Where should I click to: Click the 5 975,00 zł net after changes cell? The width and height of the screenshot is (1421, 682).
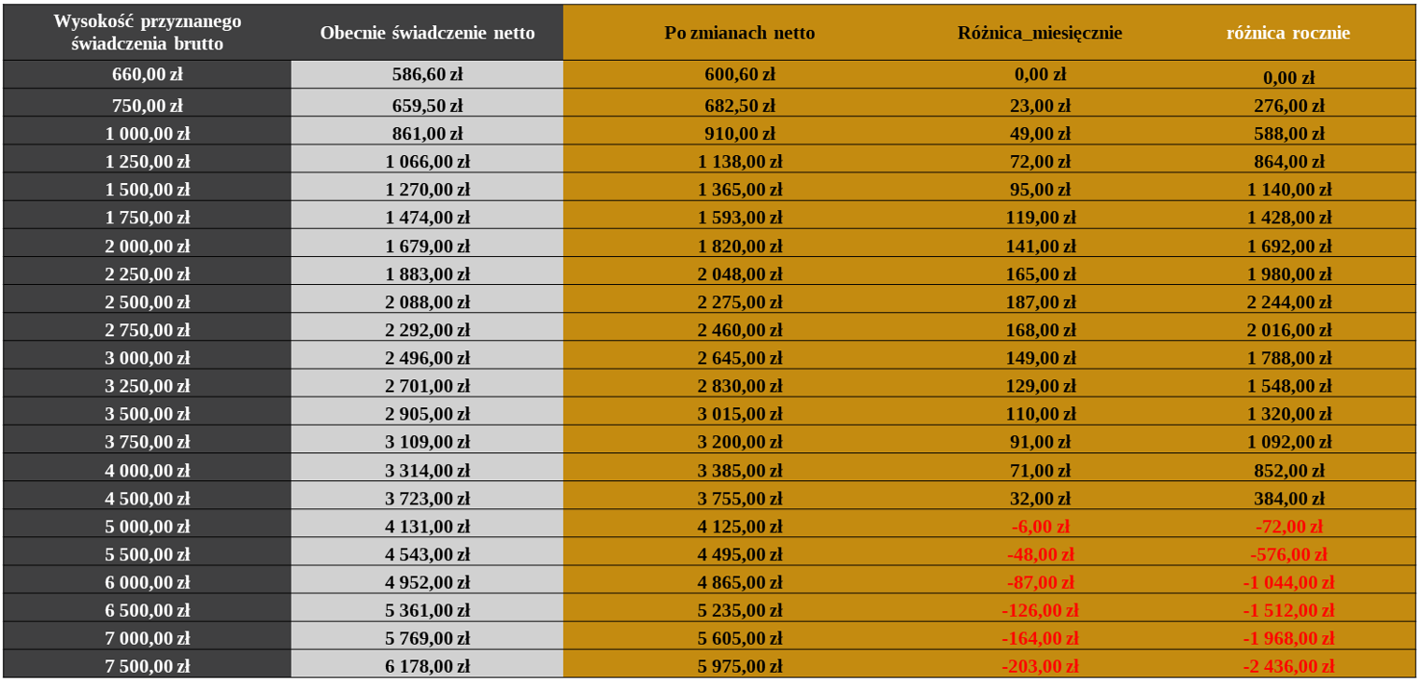[740, 666]
